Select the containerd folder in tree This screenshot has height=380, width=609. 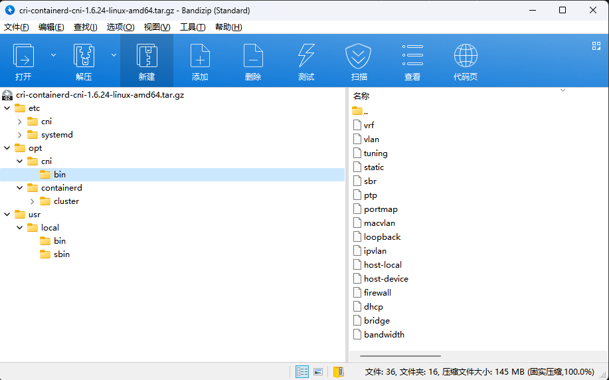[54, 187]
